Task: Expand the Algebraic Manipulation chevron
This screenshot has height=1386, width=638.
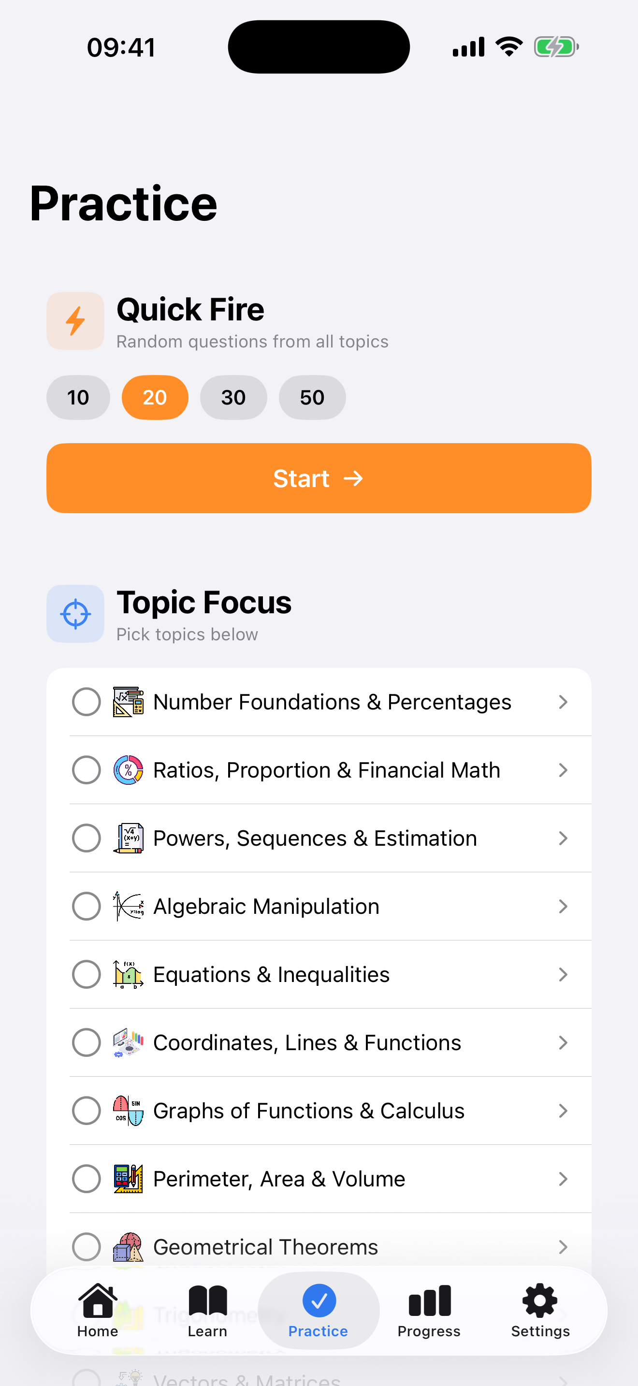Action: coord(563,907)
